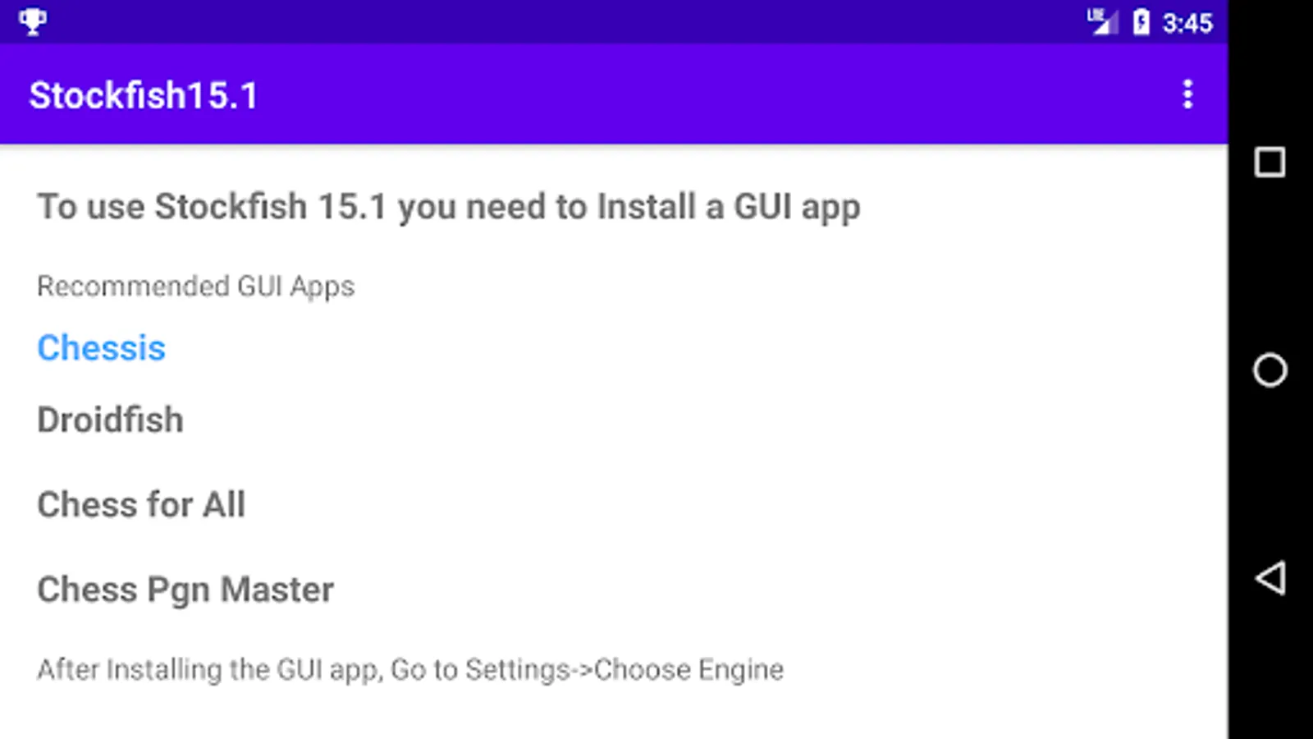Tap the Install a GUI app heading
The image size is (1313, 739).
pos(448,207)
